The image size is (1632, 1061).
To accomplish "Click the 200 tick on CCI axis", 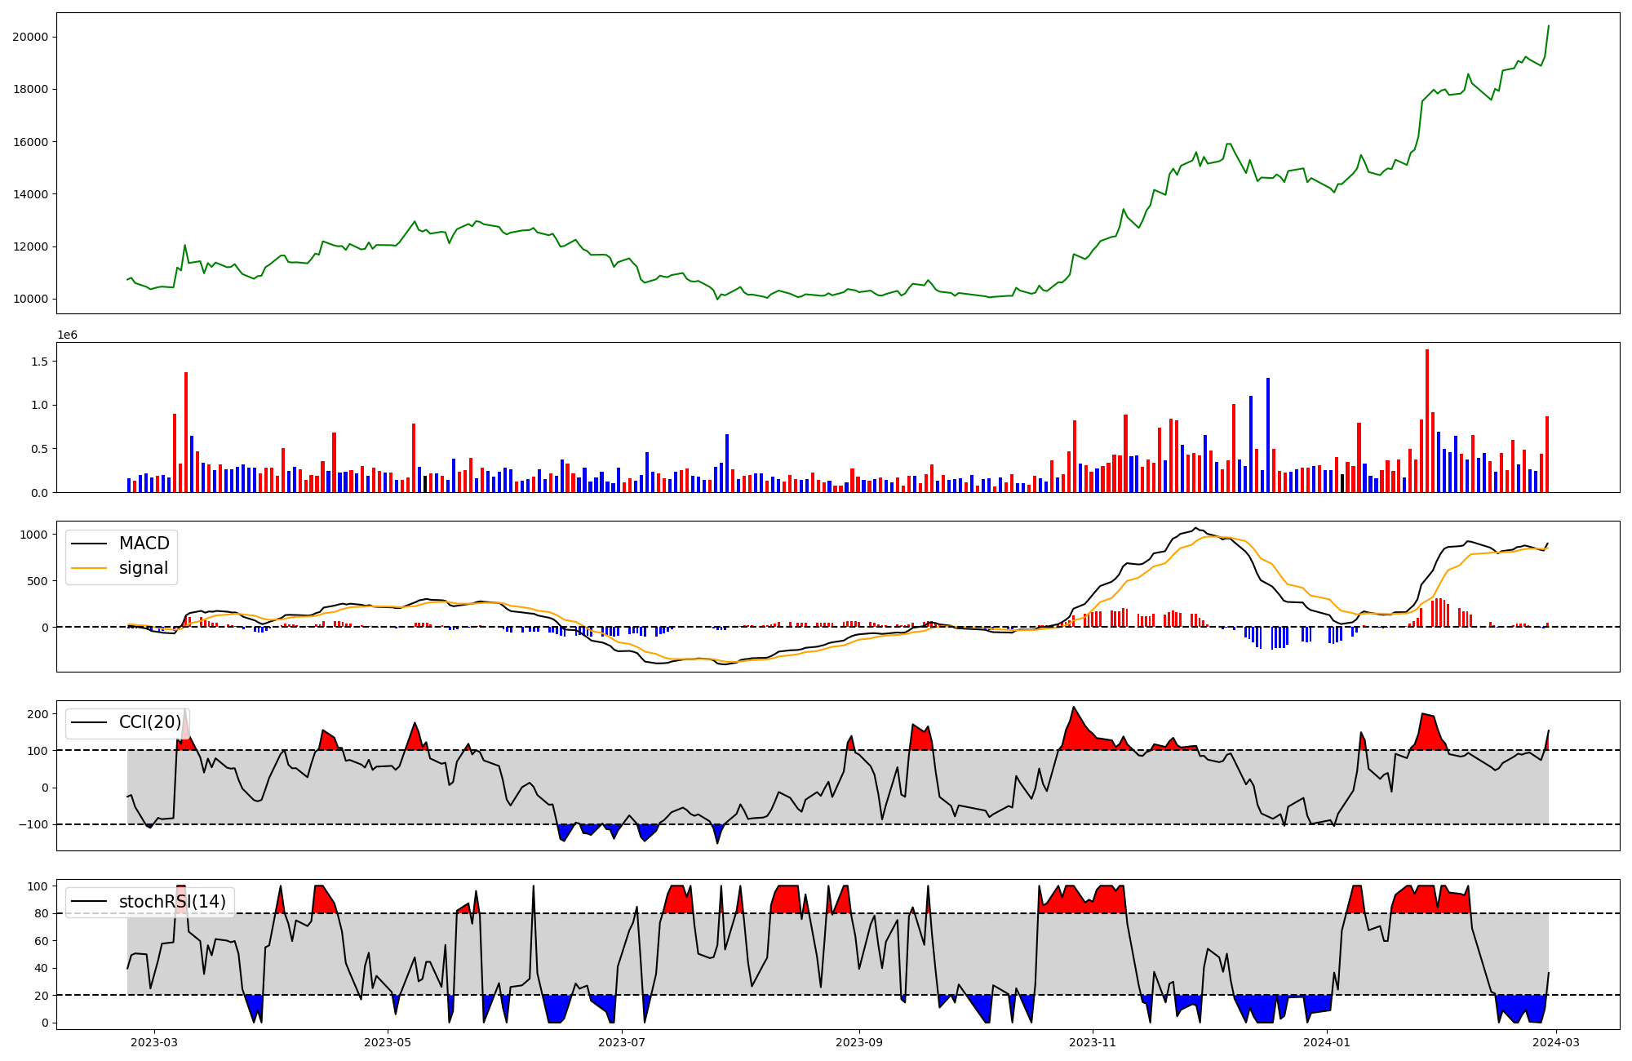I will coord(38,714).
